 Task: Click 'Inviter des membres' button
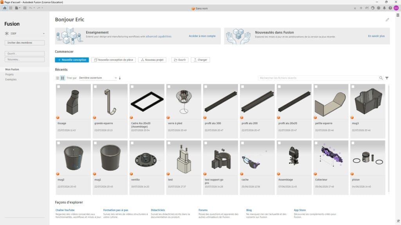[25, 43]
